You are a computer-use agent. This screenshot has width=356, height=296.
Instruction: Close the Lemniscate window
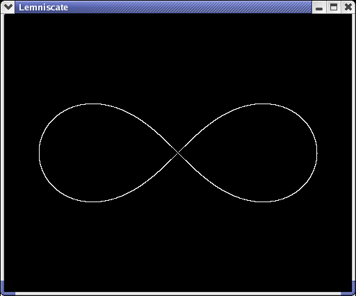[x=348, y=7]
